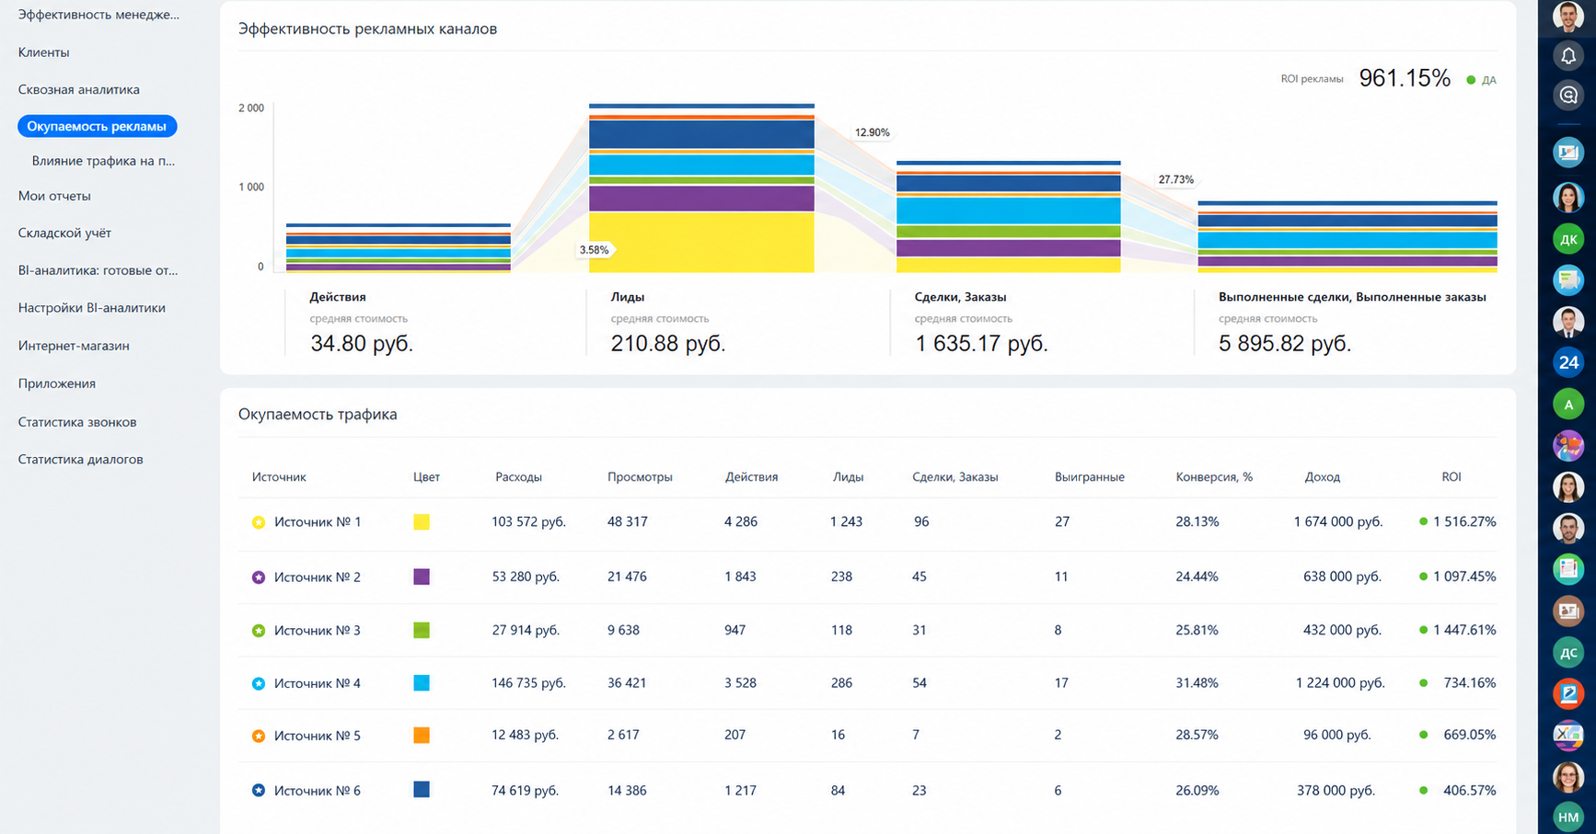Viewport: 1596px width, 834px height.
Task: Open the blue '24' chat icon
Action: [x=1568, y=362]
